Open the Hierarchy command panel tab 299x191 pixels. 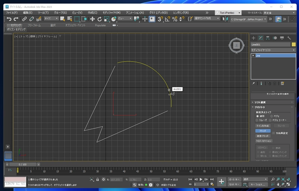[x=268, y=38]
